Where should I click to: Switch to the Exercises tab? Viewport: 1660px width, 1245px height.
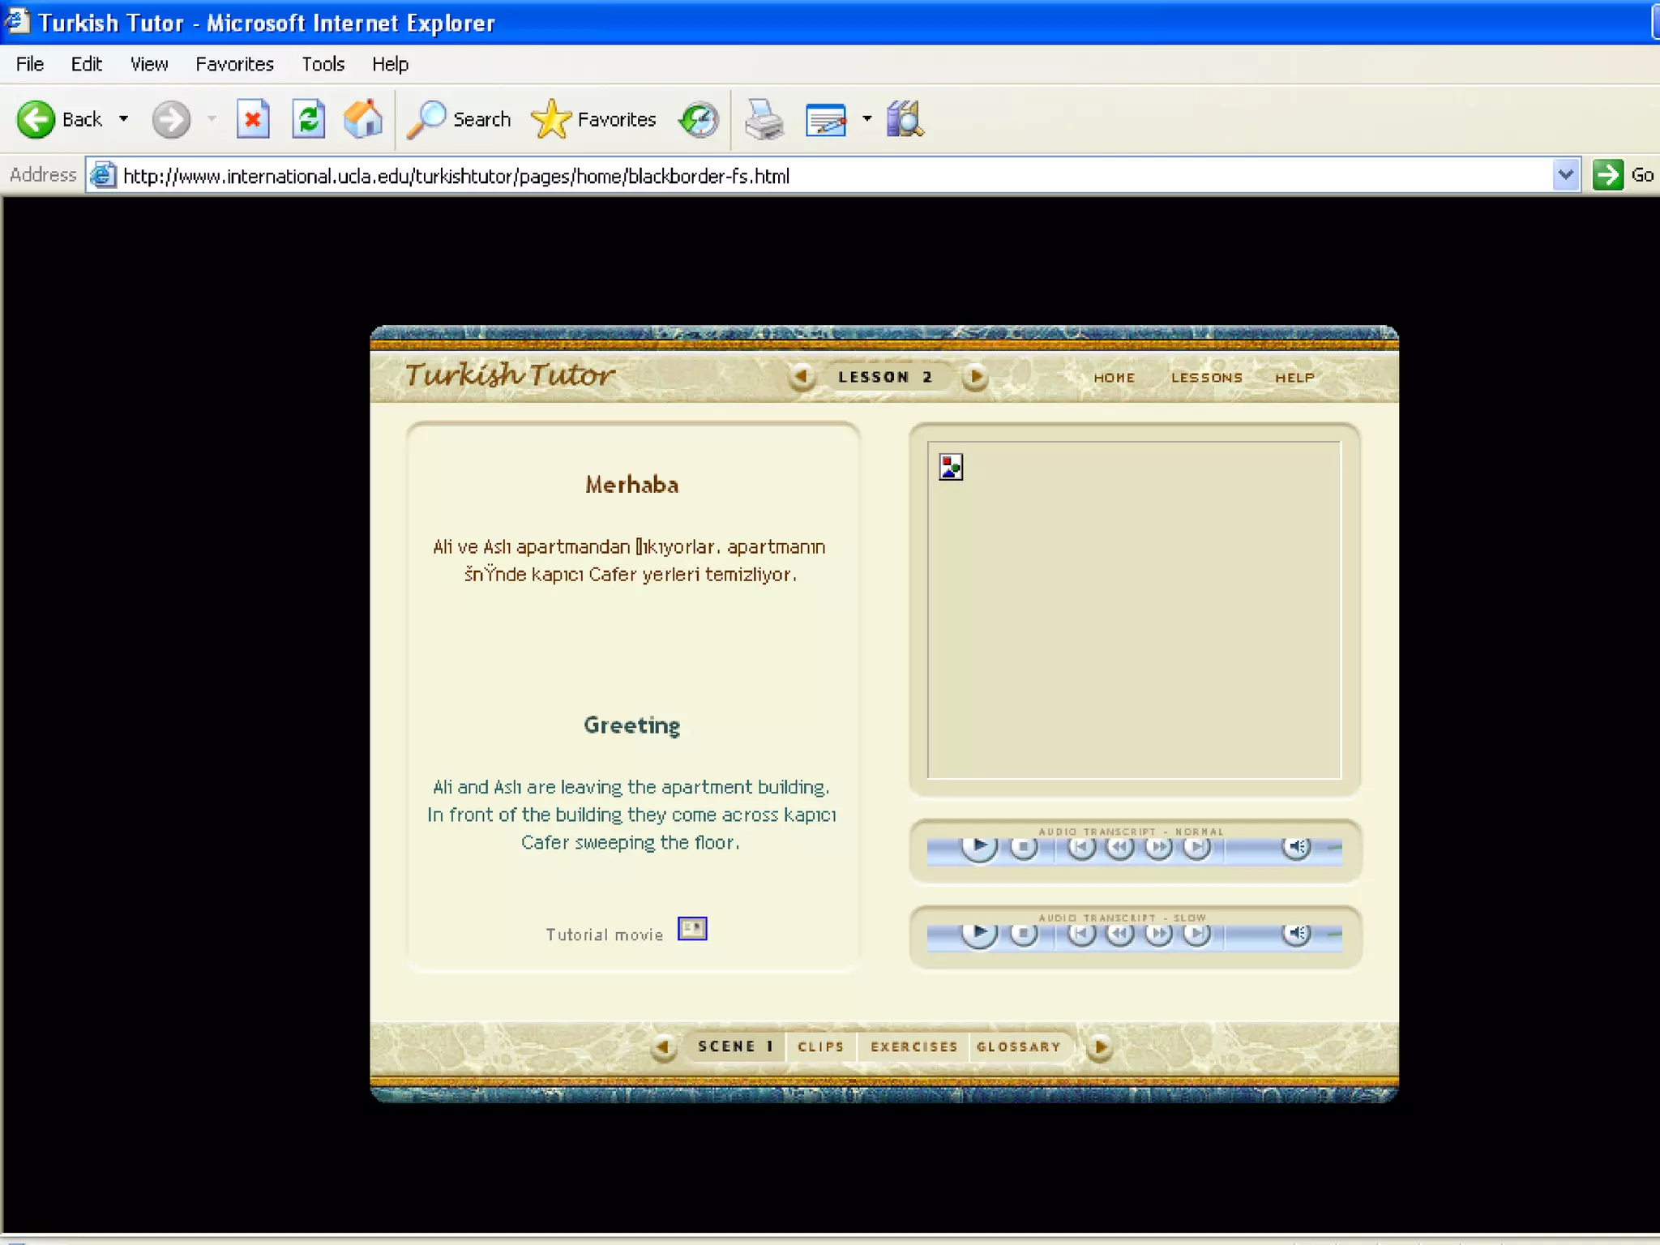[913, 1047]
